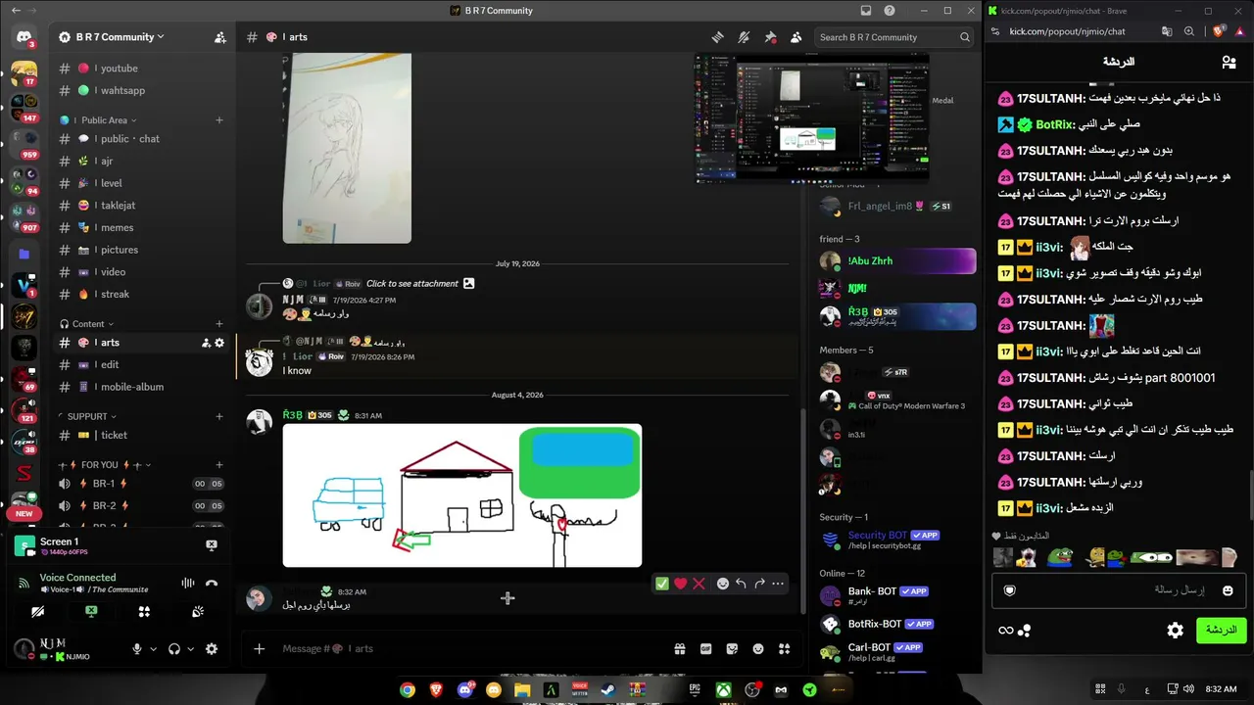Screen dimensions: 1254x705
Task: Collapse the SUPPURT category
Action: (87, 417)
